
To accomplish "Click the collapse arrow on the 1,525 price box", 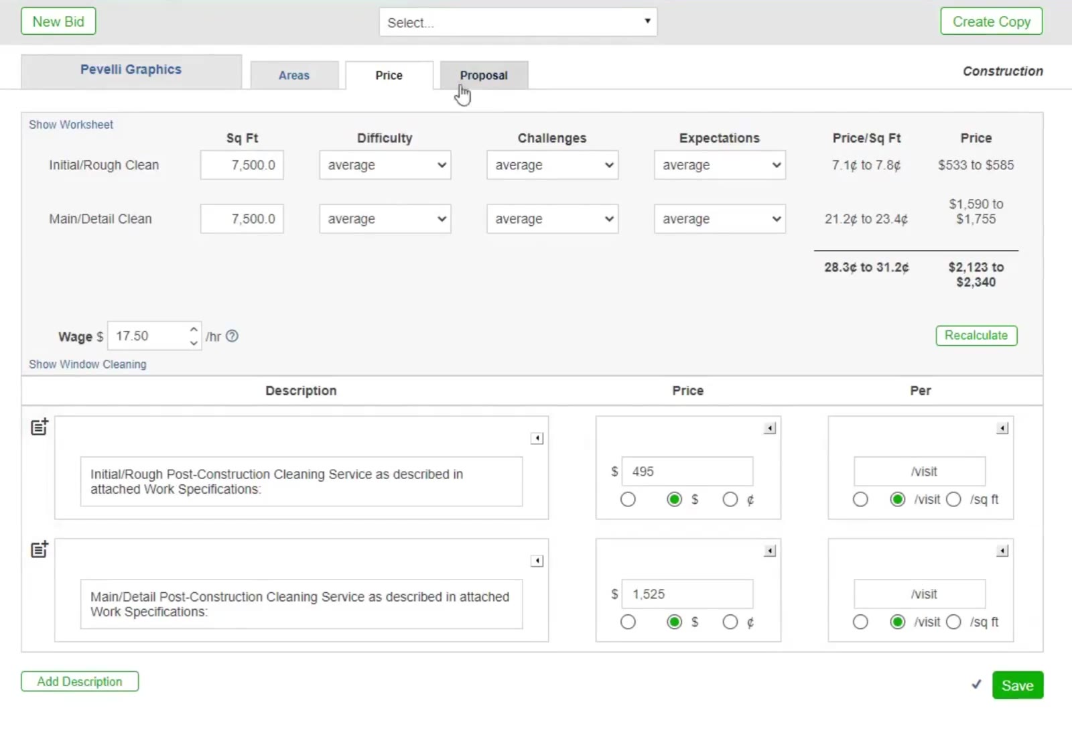I will [x=770, y=551].
